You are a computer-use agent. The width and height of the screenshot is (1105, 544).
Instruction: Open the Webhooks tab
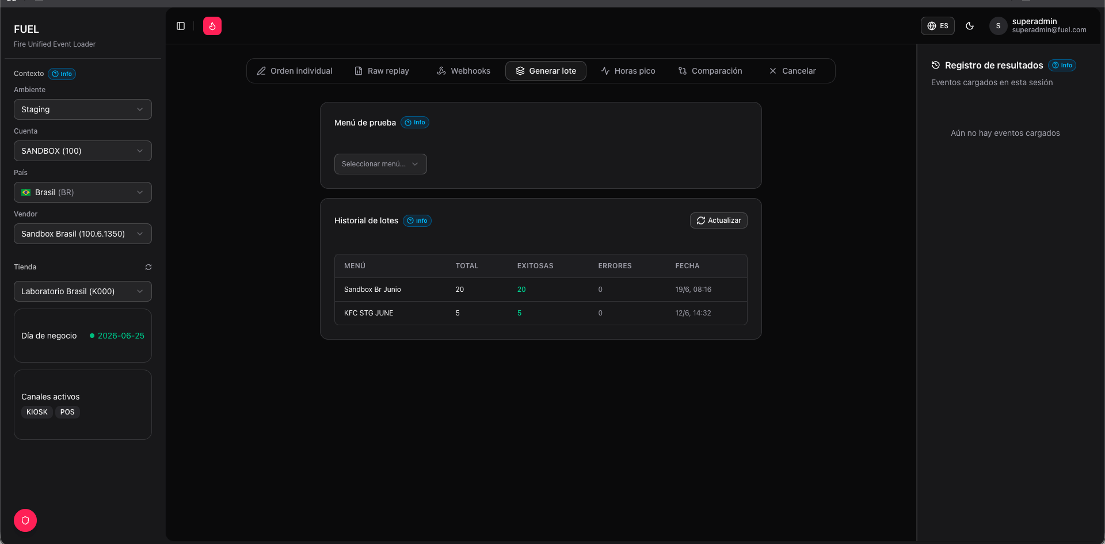[x=464, y=71]
